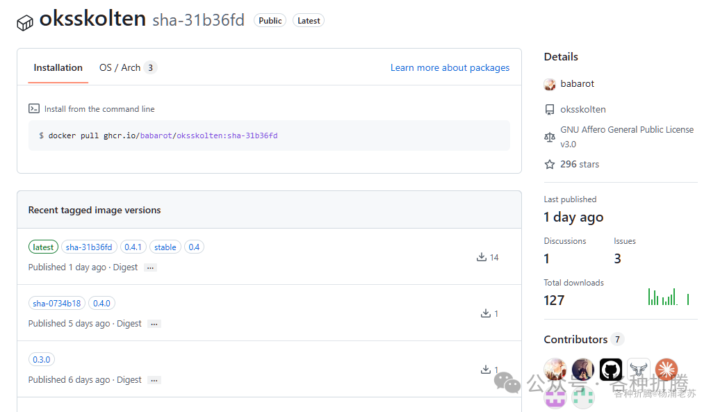Viewport: 711px width, 412px height.
Task: Open the Learn more about packages link
Action: click(450, 67)
